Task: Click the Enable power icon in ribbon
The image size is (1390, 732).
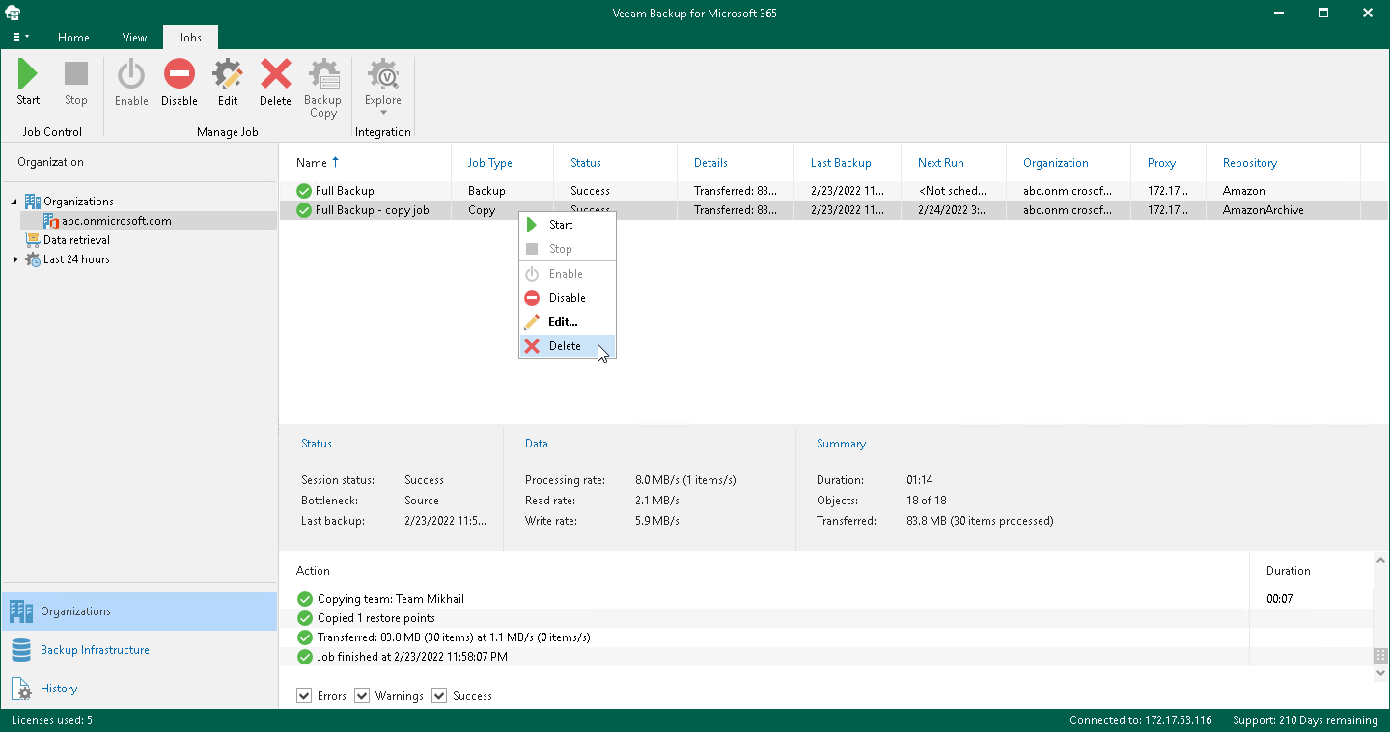Action: [x=131, y=75]
